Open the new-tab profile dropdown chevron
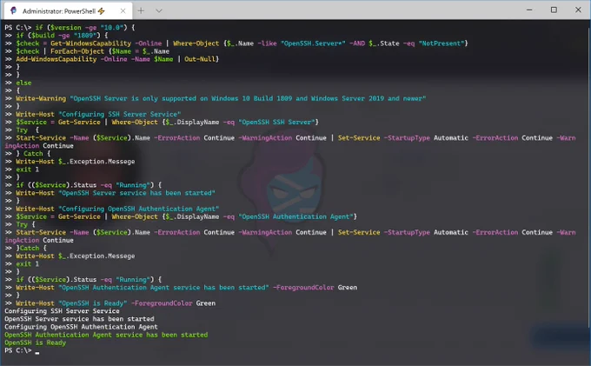The width and height of the screenshot is (591, 366). tap(159, 10)
